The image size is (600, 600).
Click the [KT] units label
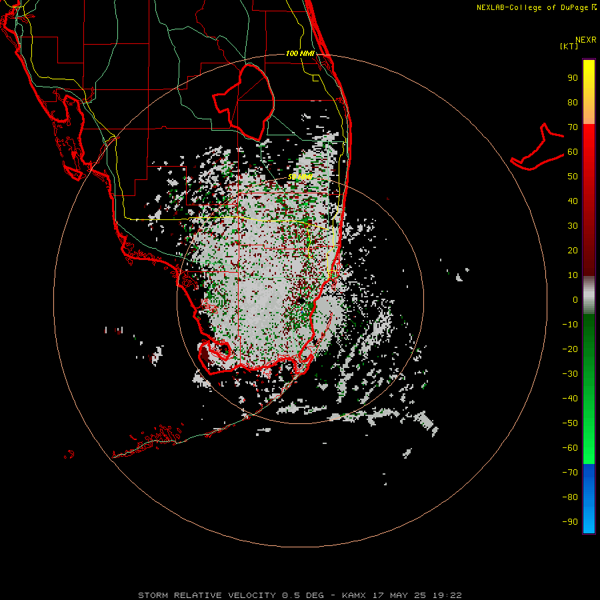[569, 46]
